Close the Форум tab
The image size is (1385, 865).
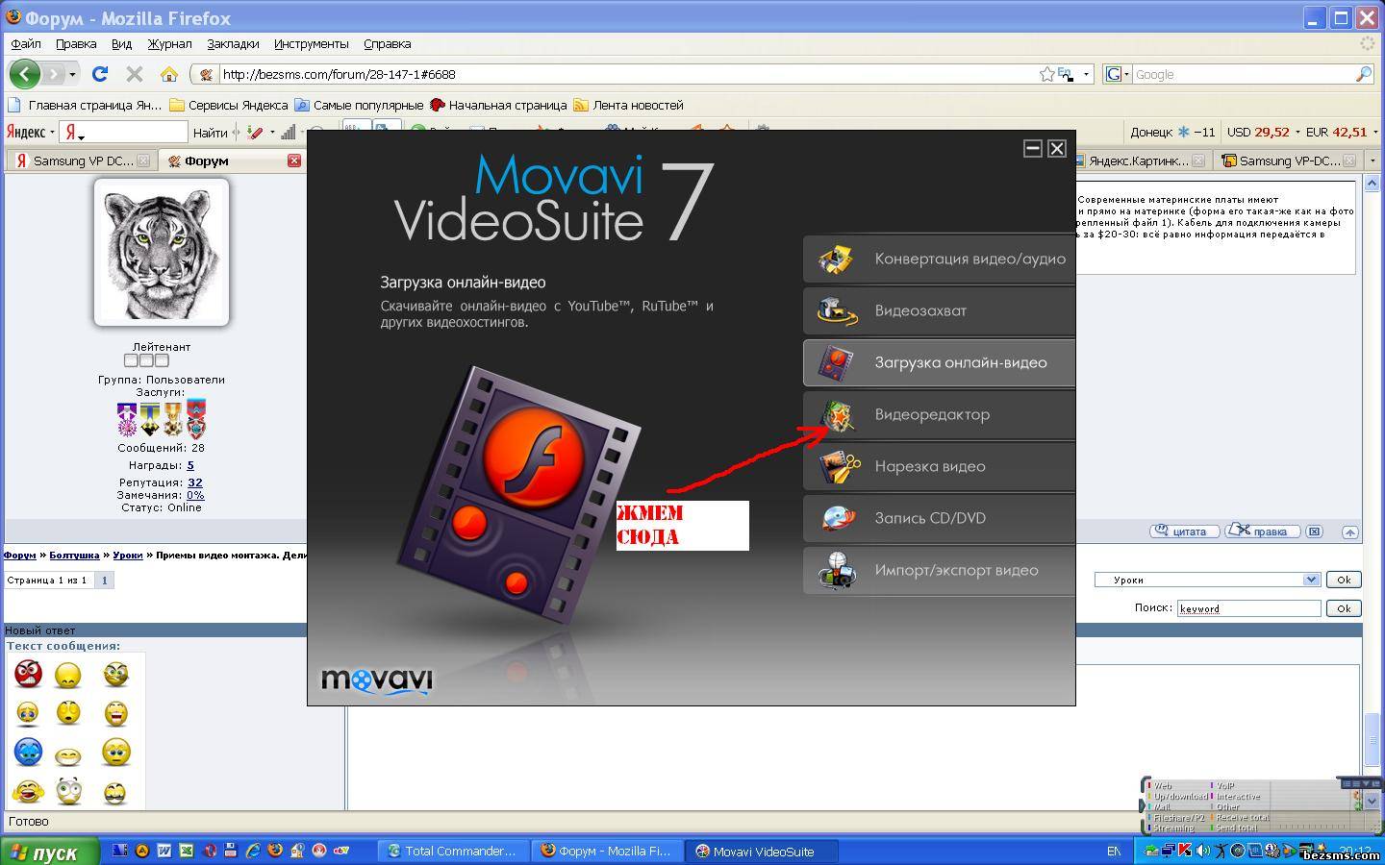294,161
